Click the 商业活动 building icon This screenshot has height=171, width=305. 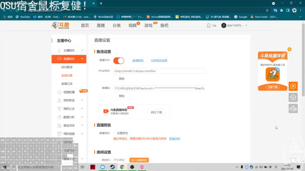[x=59, y=125]
